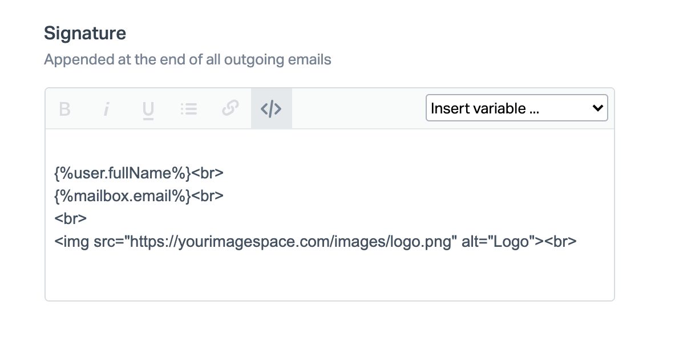
Task: Click the chevron arrow of the variable selector
Action: click(x=597, y=108)
